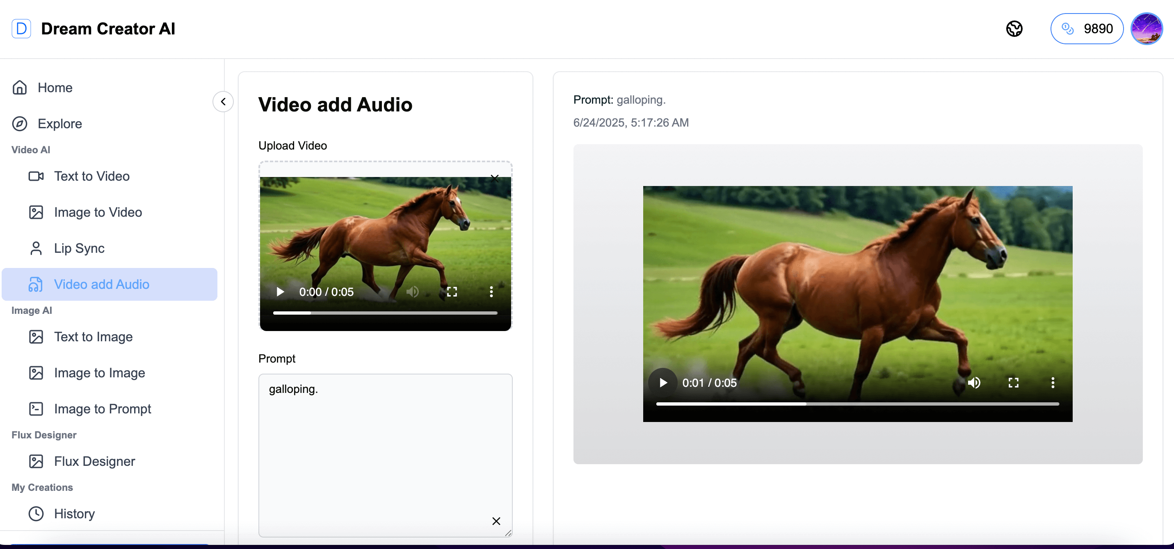Mute audio on the generated result video
The width and height of the screenshot is (1174, 549).
click(x=974, y=382)
